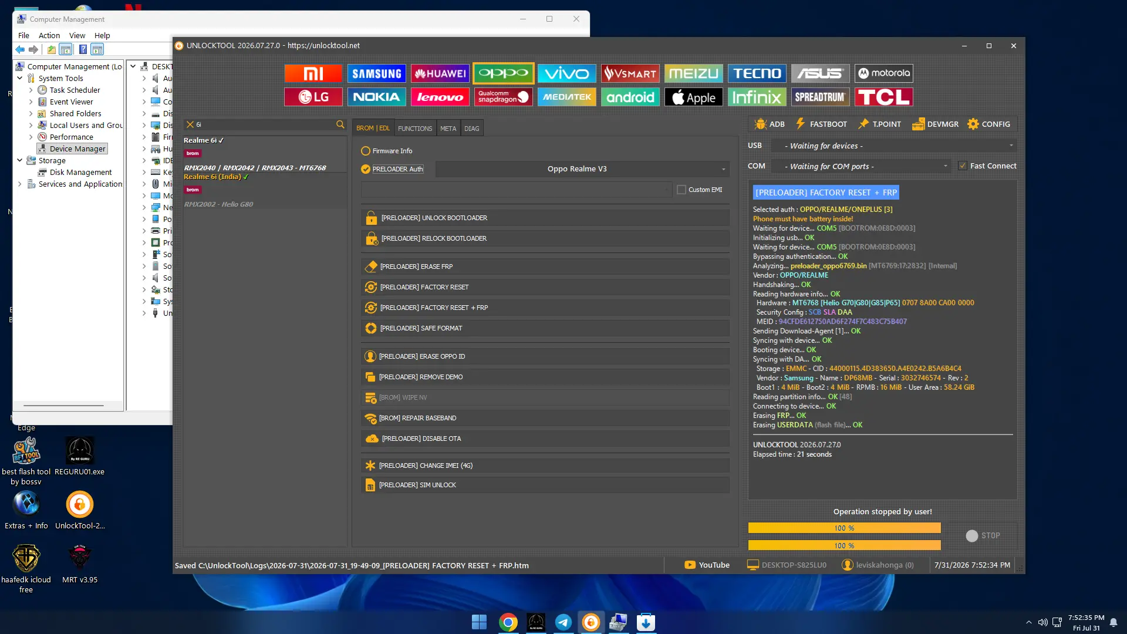The image size is (1127, 634).
Task: Open the File menu in Computer Management
Action: coord(23,35)
